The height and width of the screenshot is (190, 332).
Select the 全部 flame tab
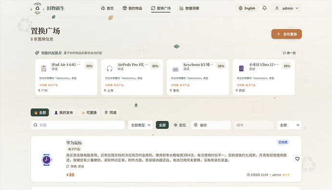click(x=40, y=112)
